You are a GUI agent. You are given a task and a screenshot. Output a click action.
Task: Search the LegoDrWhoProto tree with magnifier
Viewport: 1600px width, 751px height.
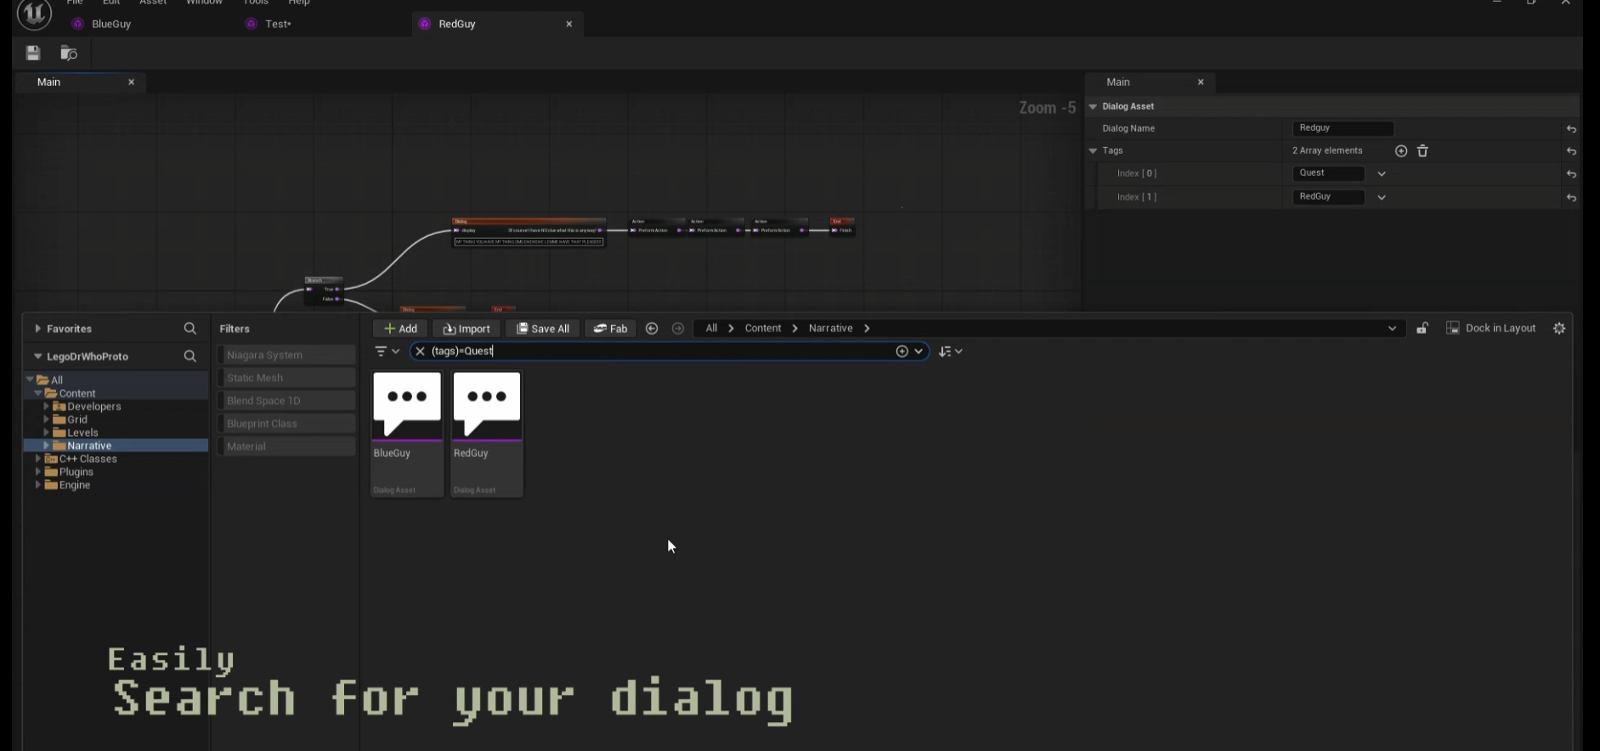click(x=189, y=357)
